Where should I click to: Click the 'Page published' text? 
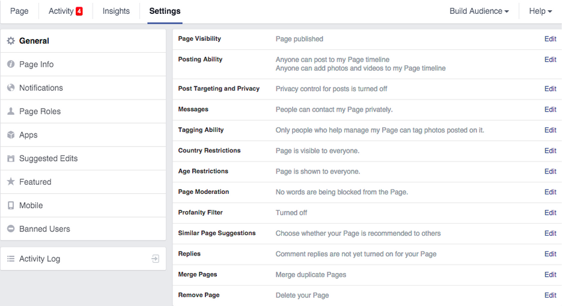click(x=299, y=39)
